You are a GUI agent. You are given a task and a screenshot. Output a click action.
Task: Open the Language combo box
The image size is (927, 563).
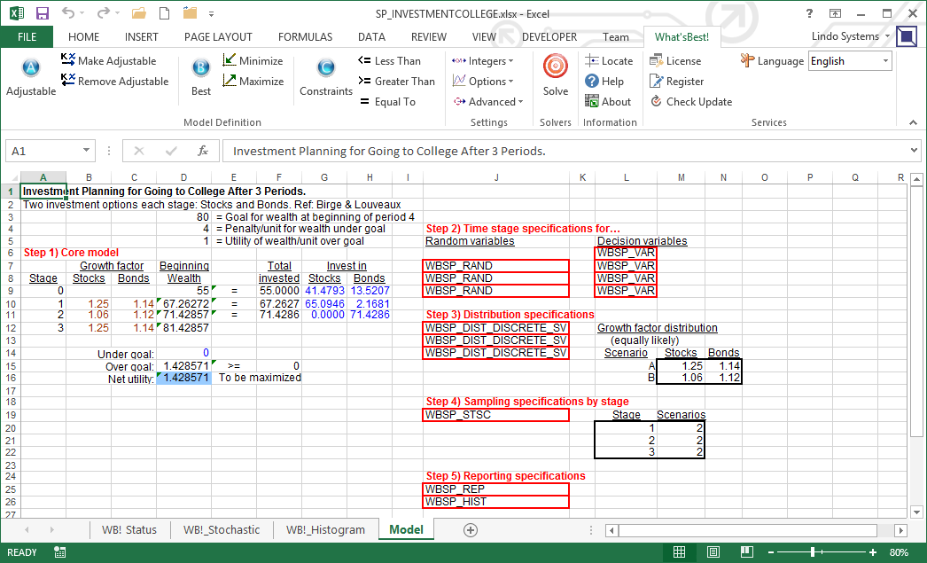(850, 61)
